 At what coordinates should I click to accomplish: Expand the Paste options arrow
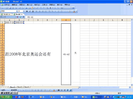pyautogui.click(x=35, y=8)
